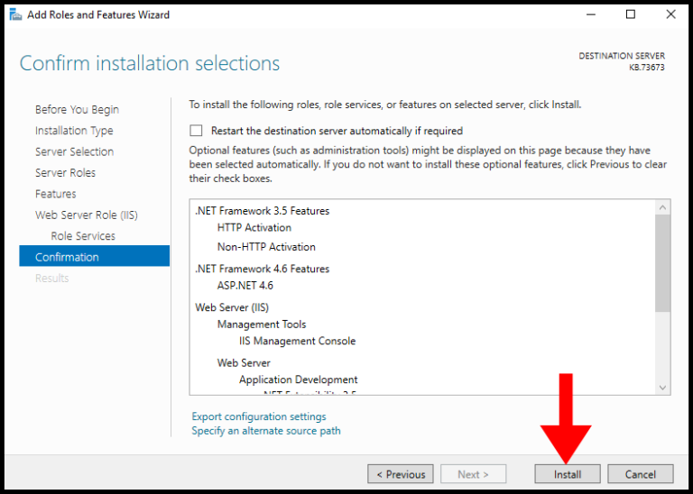693x494 pixels.
Task: Jump to Role Services page
Action: pyautogui.click(x=83, y=236)
